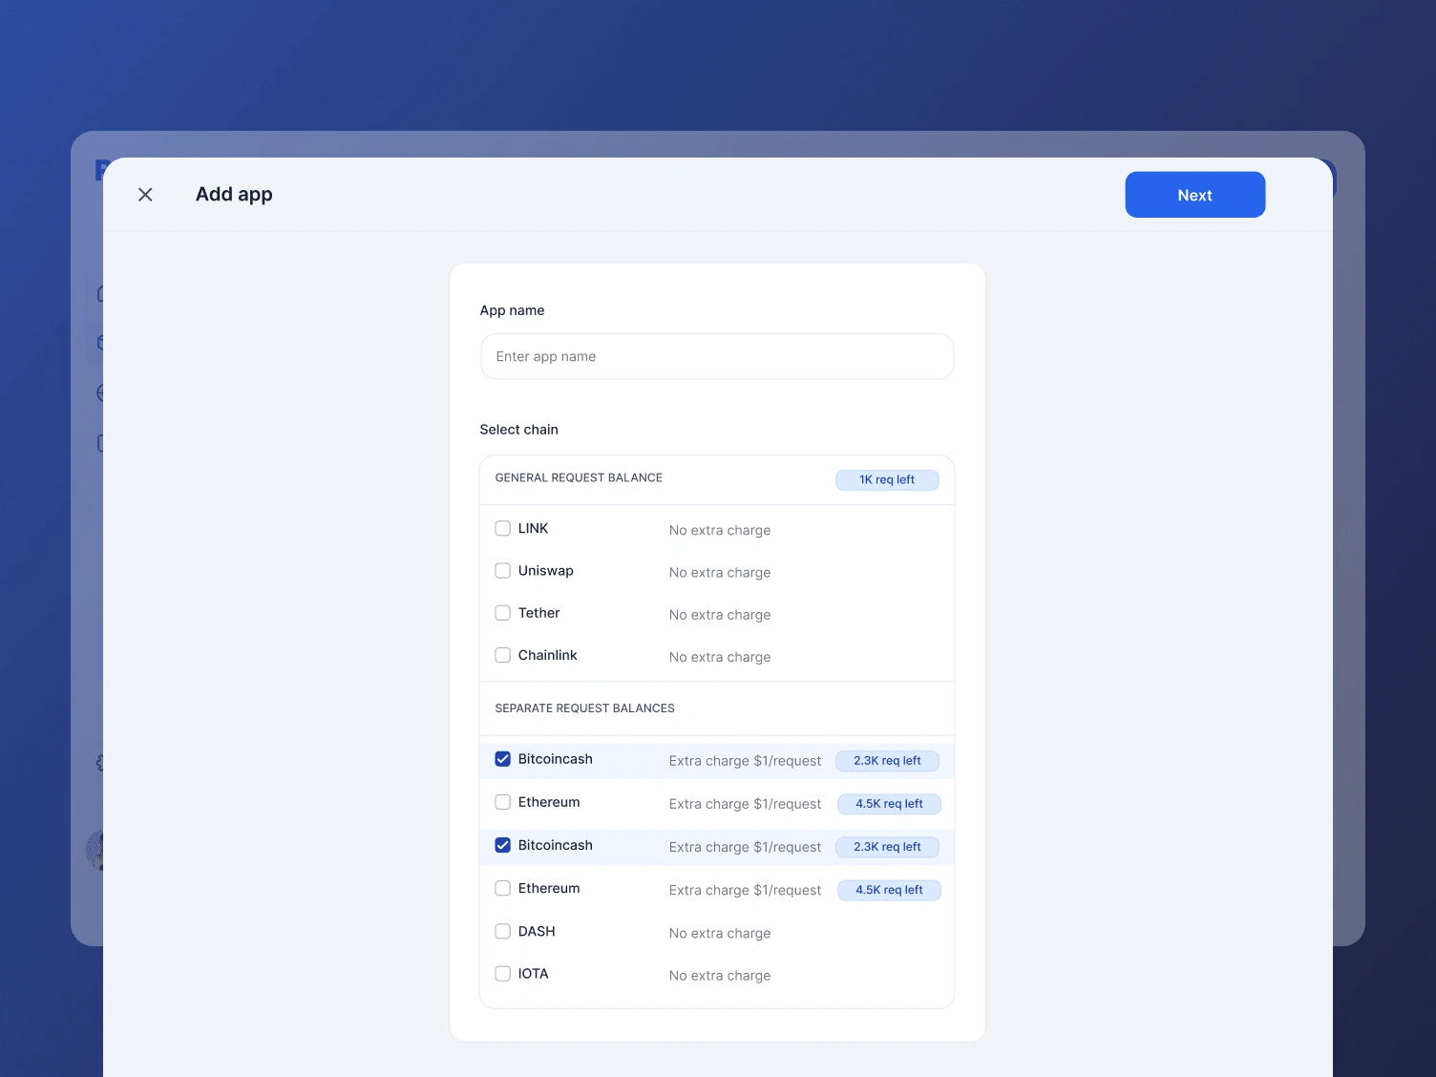1436x1077 pixels.
Task: Enable the Uniswap checkbox
Action: click(502, 571)
